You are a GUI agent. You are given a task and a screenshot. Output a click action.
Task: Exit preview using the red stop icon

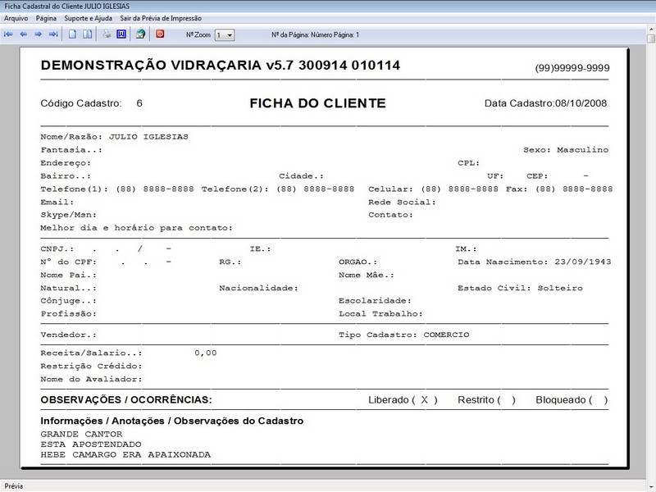tap(160, 34)
